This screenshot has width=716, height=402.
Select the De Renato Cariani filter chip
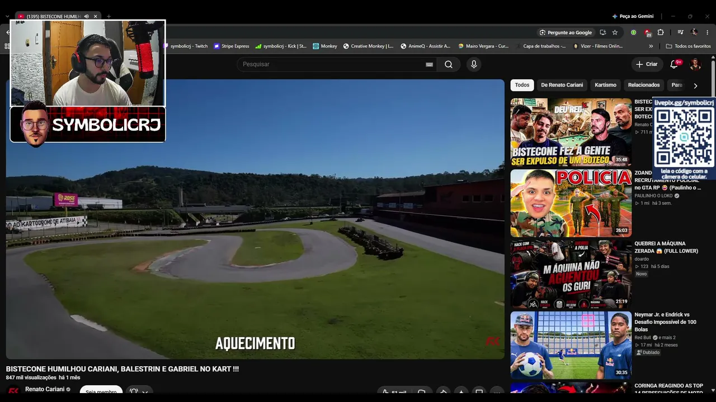(x=562, y=85)
